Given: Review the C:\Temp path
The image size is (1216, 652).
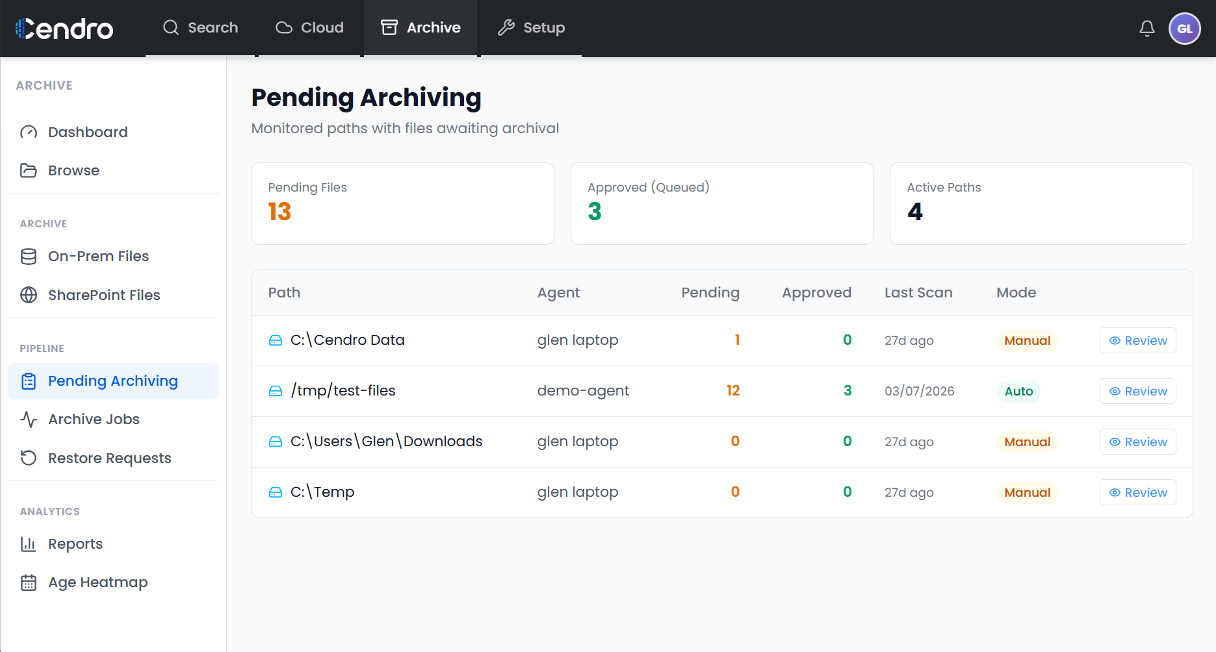Looking at the screenshot, I should pos(1137,492).
